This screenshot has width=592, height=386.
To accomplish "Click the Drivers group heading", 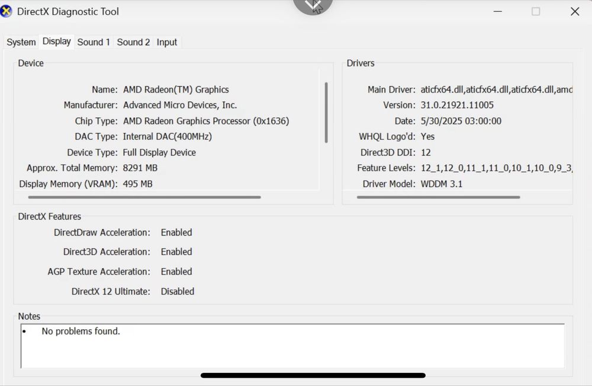I will coord(361,63).
